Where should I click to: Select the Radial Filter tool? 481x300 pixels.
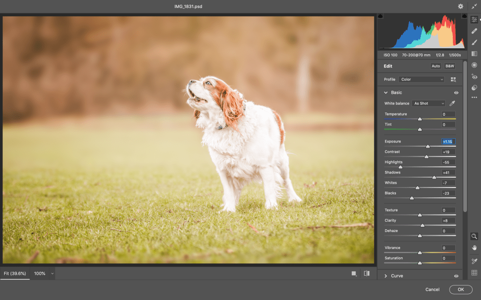(474, 65)
